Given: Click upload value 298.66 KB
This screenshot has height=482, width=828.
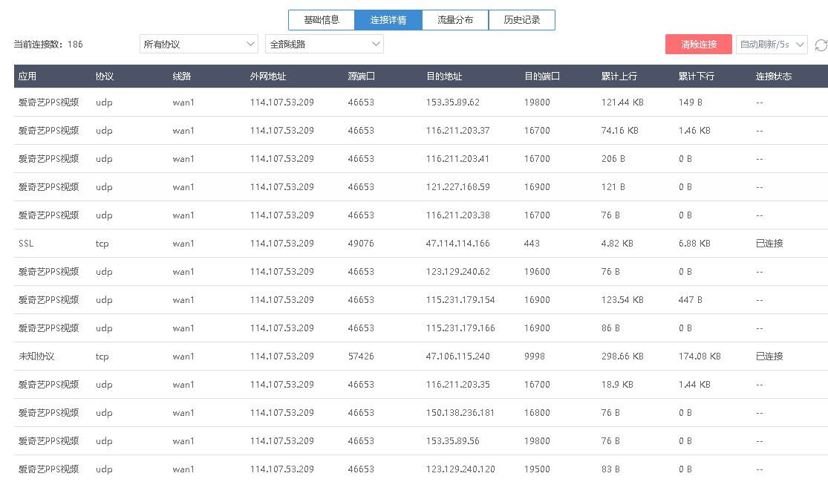Looking at the screenshot, I should click(622, 356).
